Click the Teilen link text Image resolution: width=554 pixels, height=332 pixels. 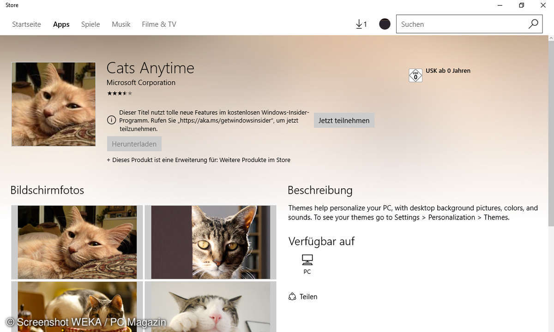308,296
